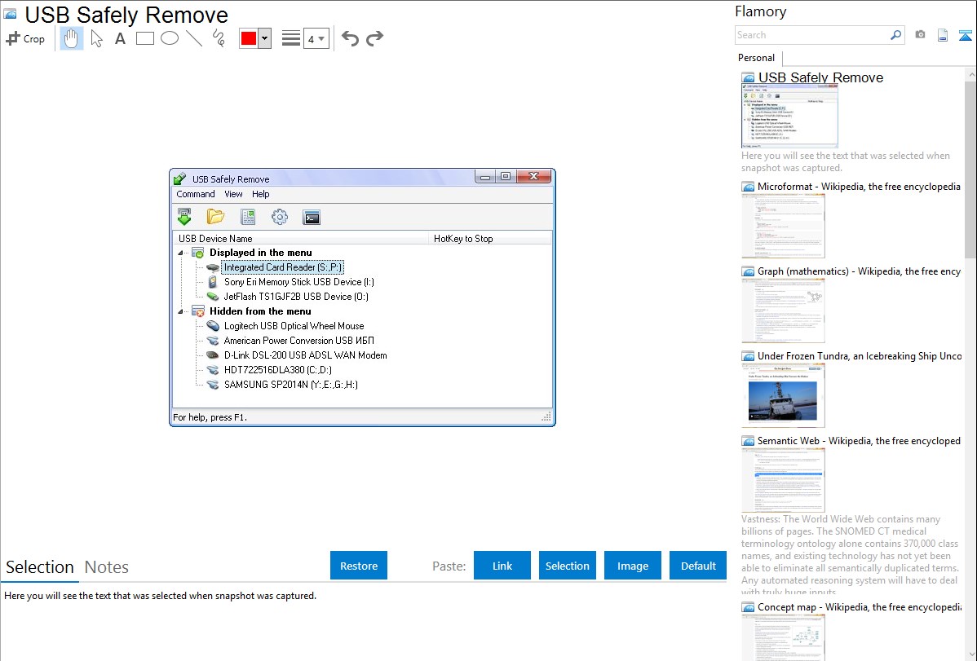977x661 pixels.
Task: Click the Paste Link button
Action: click(502, 566)
